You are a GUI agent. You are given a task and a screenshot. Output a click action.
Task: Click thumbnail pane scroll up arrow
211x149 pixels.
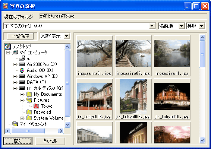[202, 37]
